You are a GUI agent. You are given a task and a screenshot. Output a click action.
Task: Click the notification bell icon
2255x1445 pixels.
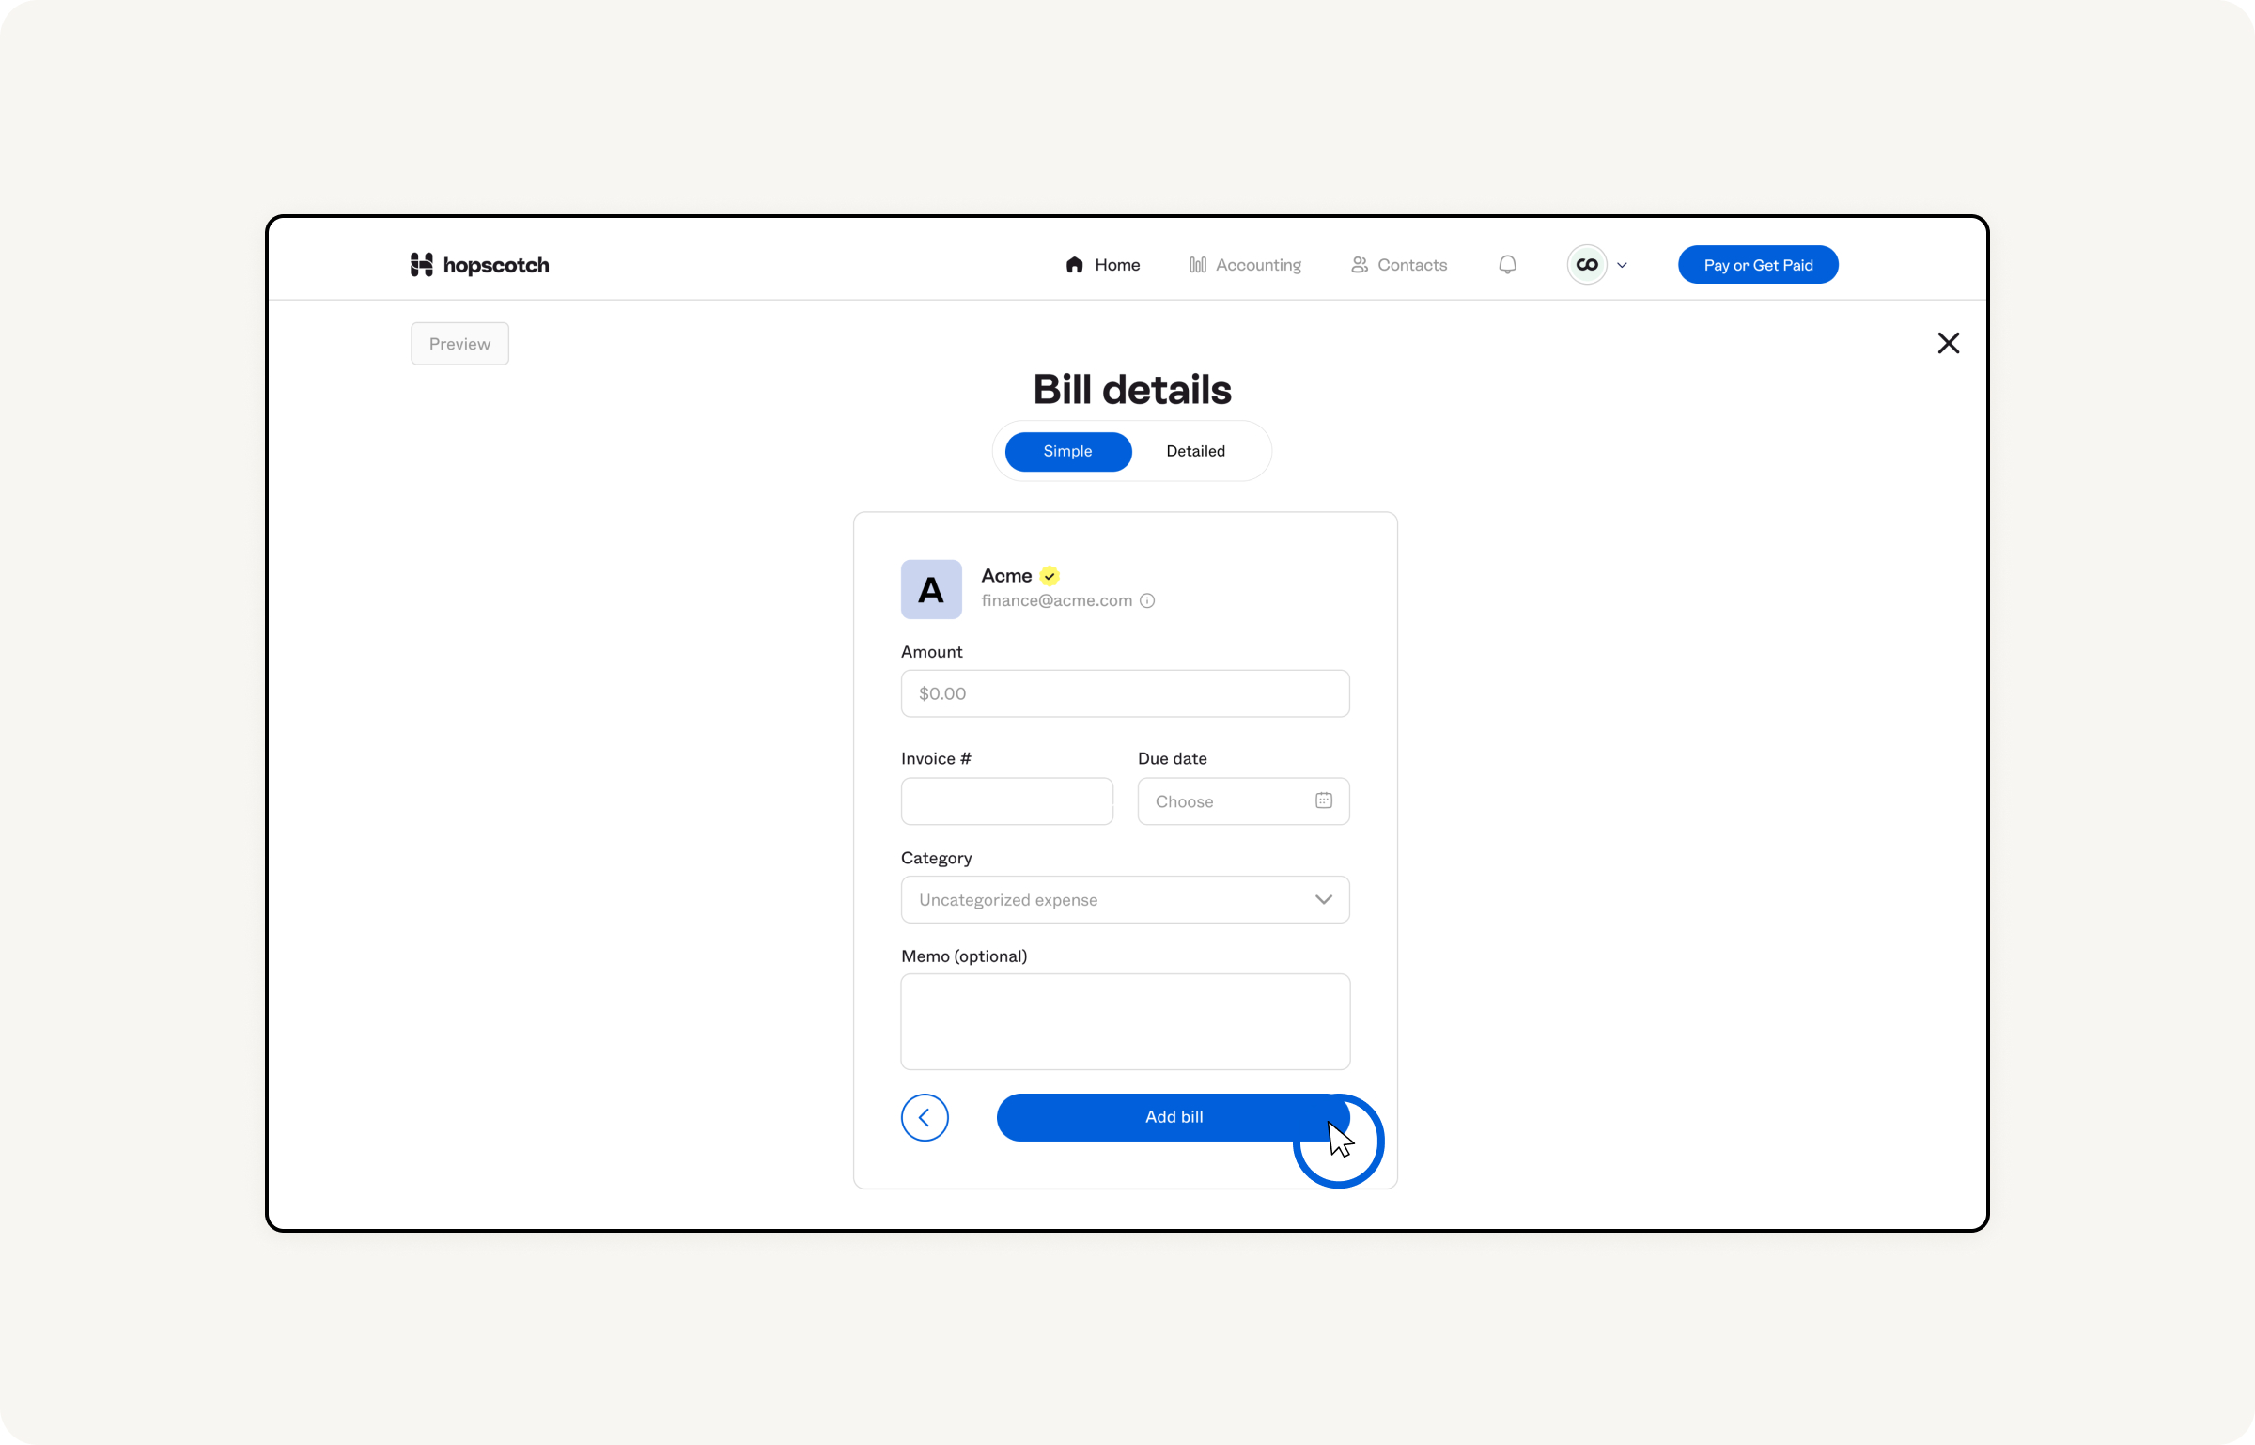1505,265
